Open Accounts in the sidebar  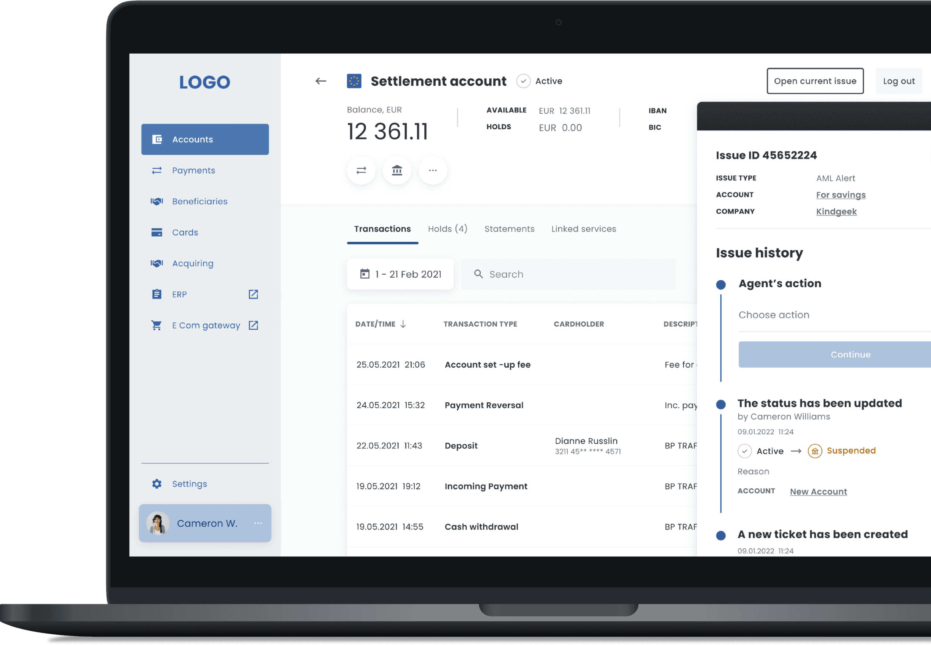pos(205,139)
